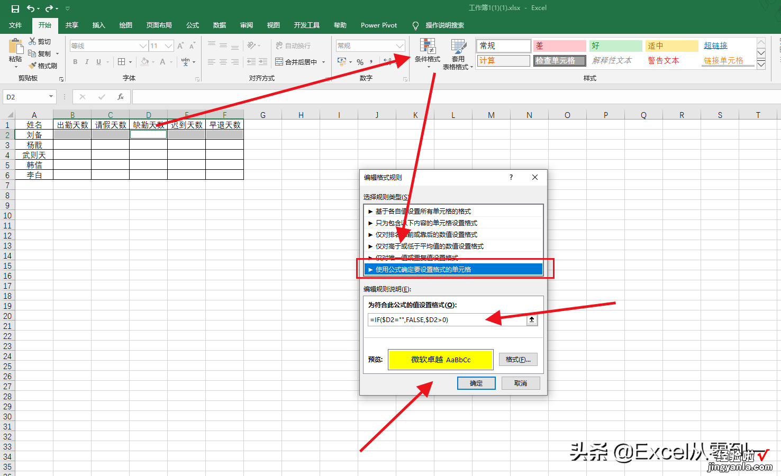This screenshot has height=476, width=781.
Task: Open the font name dropdown
Action: [143, 46]
